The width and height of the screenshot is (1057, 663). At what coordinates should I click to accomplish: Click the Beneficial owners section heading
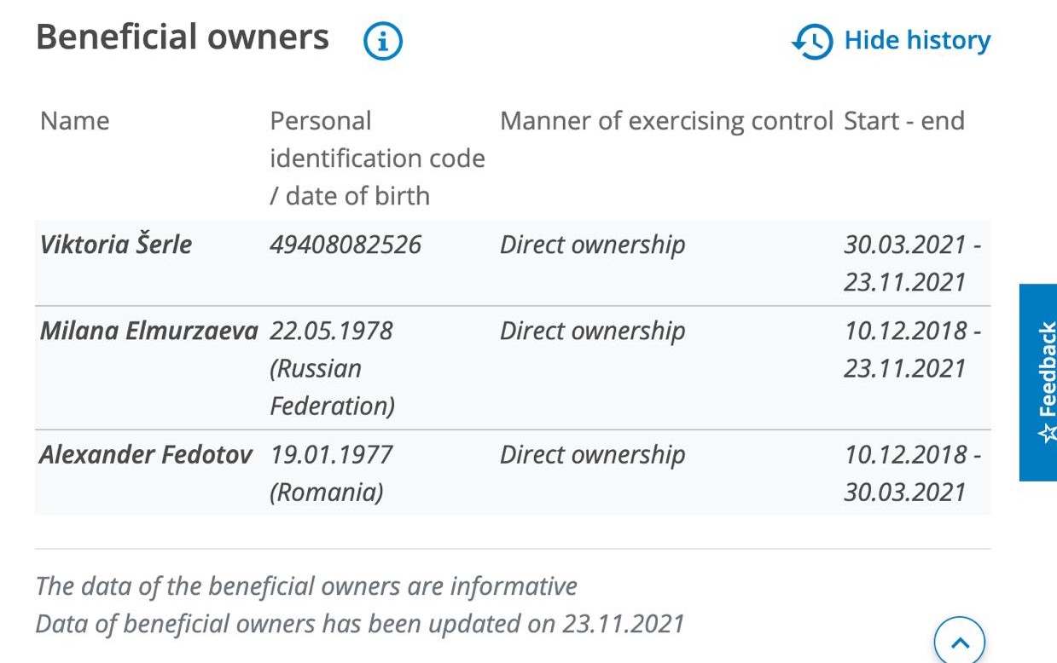[183, 37]
